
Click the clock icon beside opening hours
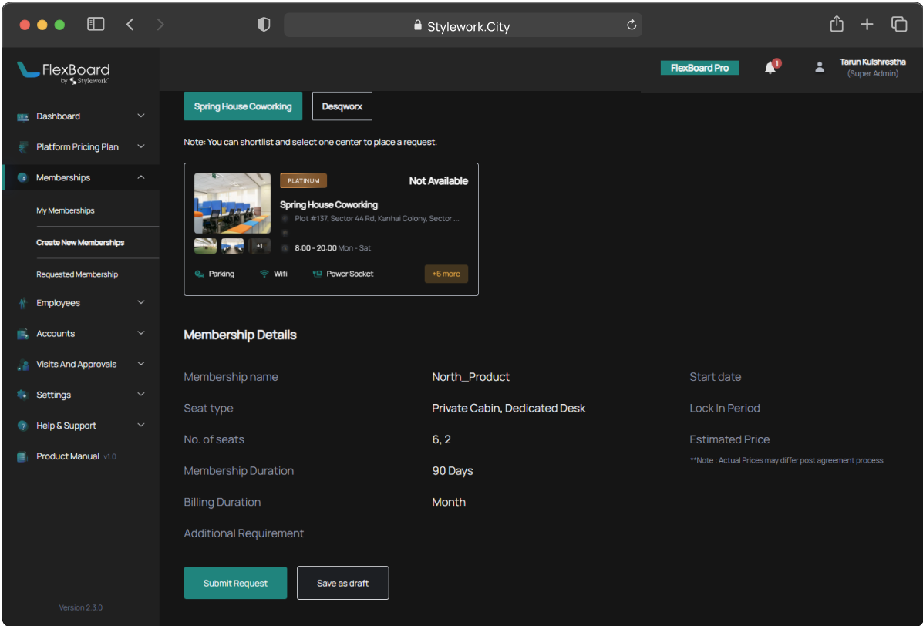[285, 248]
